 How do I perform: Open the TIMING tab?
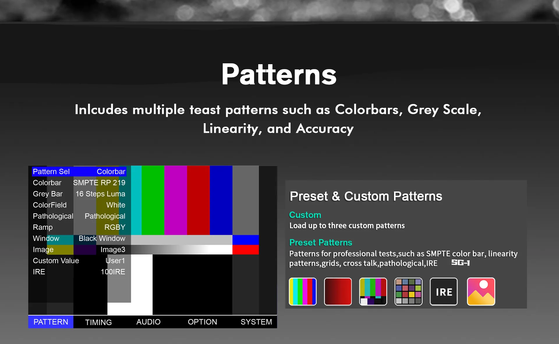pyautogui.click(x=98, y=322)
